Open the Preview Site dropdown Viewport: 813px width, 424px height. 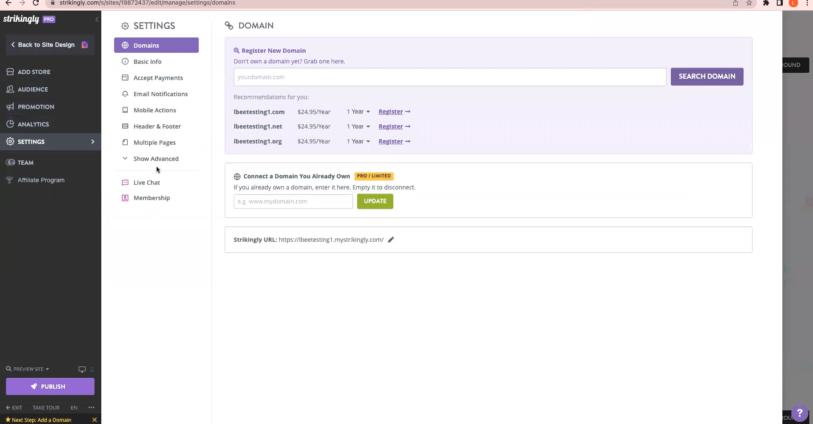point(28,369)
